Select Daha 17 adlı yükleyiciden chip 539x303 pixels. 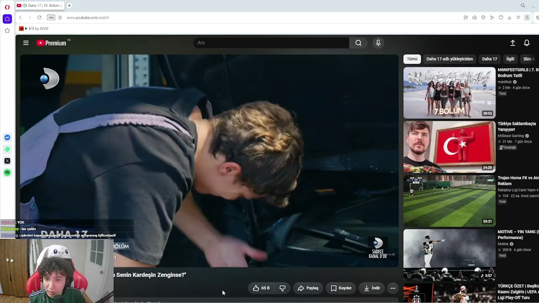449,59
